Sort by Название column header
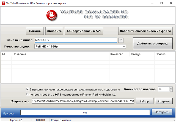This screenshot has width=176, height=122. (60, 54)
